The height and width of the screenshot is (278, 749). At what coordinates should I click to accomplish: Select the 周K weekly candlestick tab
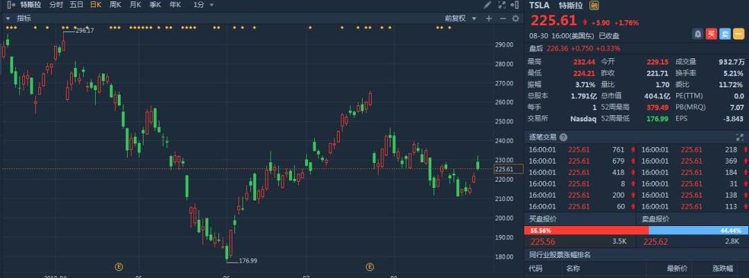pyautogui.click(x=116, y=5)
